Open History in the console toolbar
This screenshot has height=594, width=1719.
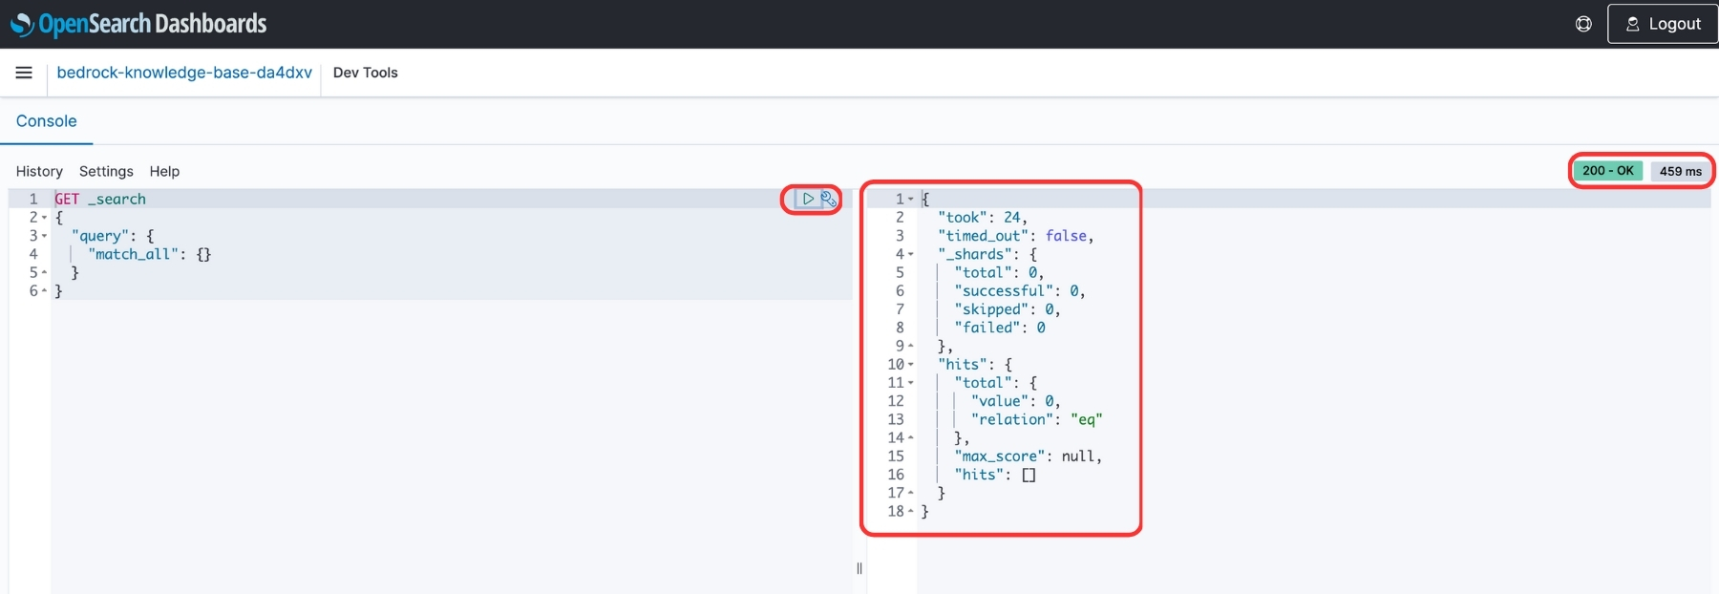point(39,171)
